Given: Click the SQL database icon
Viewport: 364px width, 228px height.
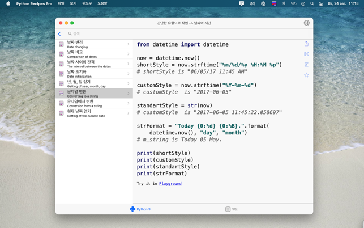Looking at the screenshot, I should click(228, 209).
